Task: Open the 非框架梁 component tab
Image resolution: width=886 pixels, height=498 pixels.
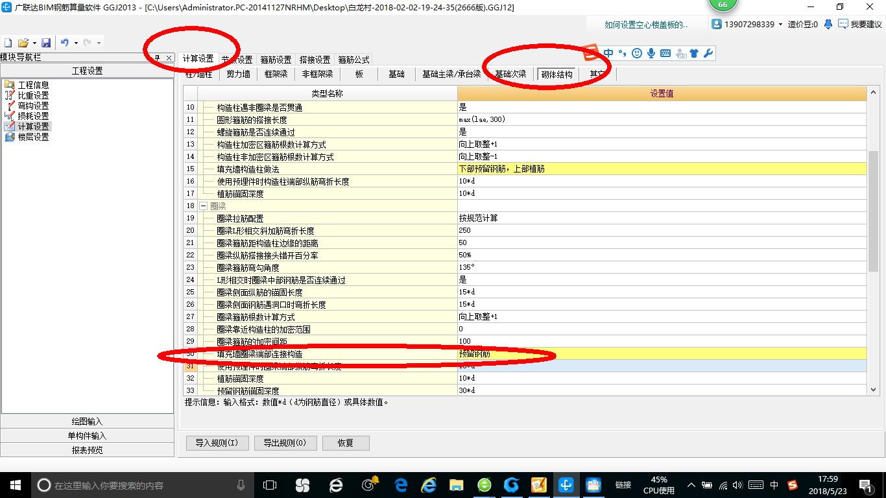Action: 318,74
